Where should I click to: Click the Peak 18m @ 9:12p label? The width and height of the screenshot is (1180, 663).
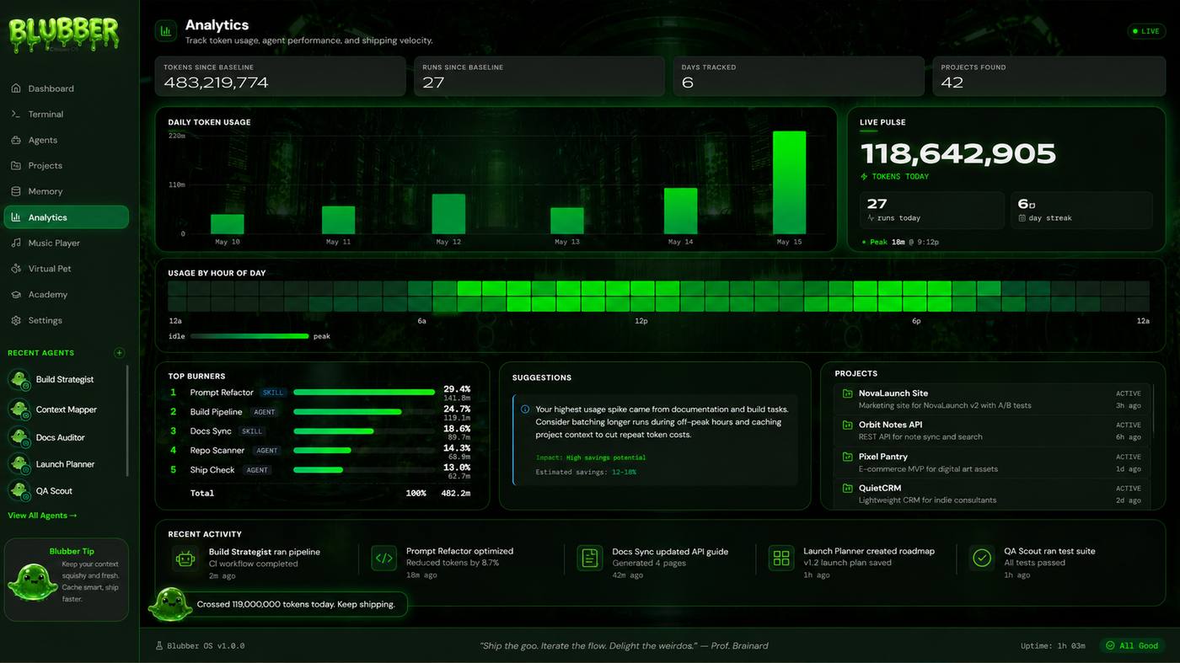click(x=899, y=242)
